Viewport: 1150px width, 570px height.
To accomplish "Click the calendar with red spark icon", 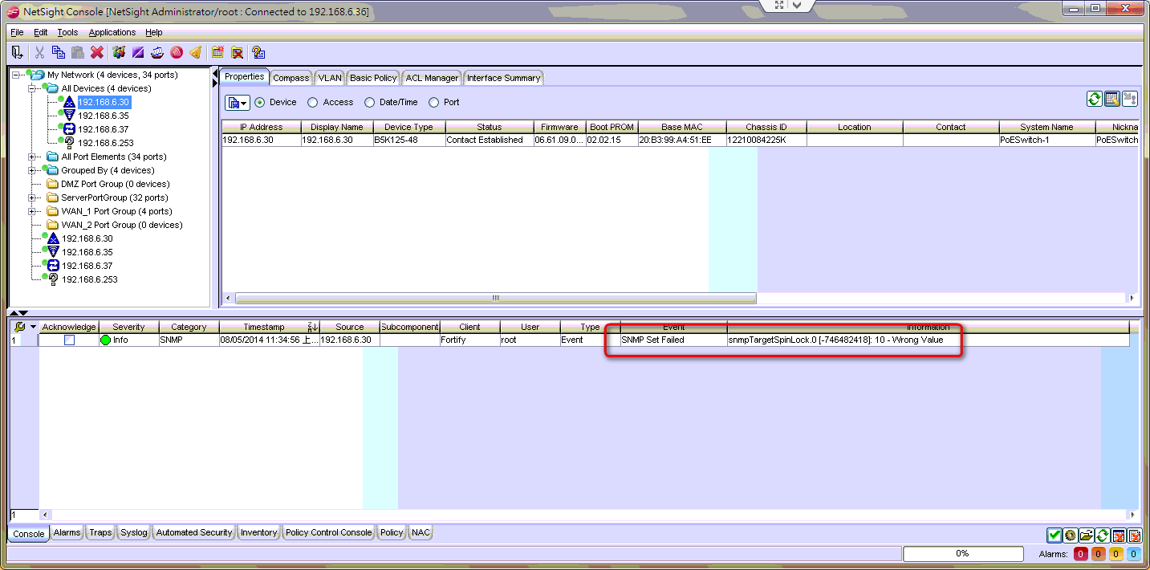I will pyautogui.click(x=217, y=52).
